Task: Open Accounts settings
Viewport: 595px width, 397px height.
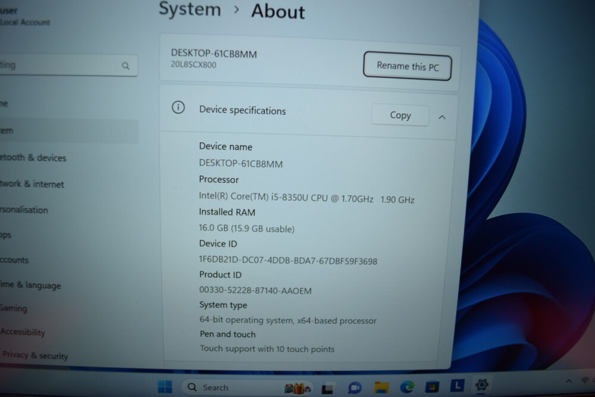Action: [x=14, y=260]
